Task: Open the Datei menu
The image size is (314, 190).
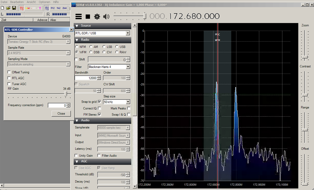Action: click(4, 2)
